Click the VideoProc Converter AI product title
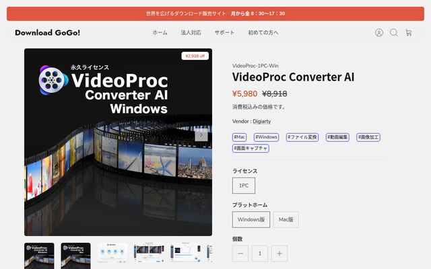This screenshot has height=269, width=431. [x=293, y=77]
